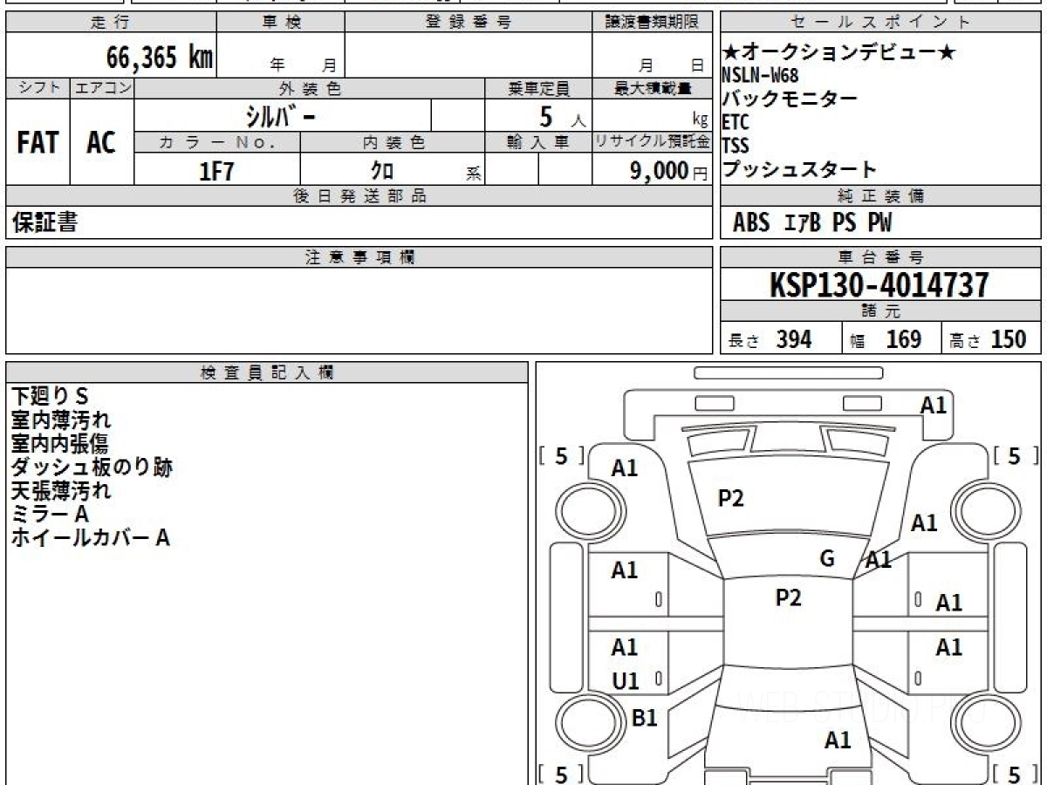Viewport: 1047px width, 785px height.
Task: Select the 保証書 entry
Action: coord(44,222)
